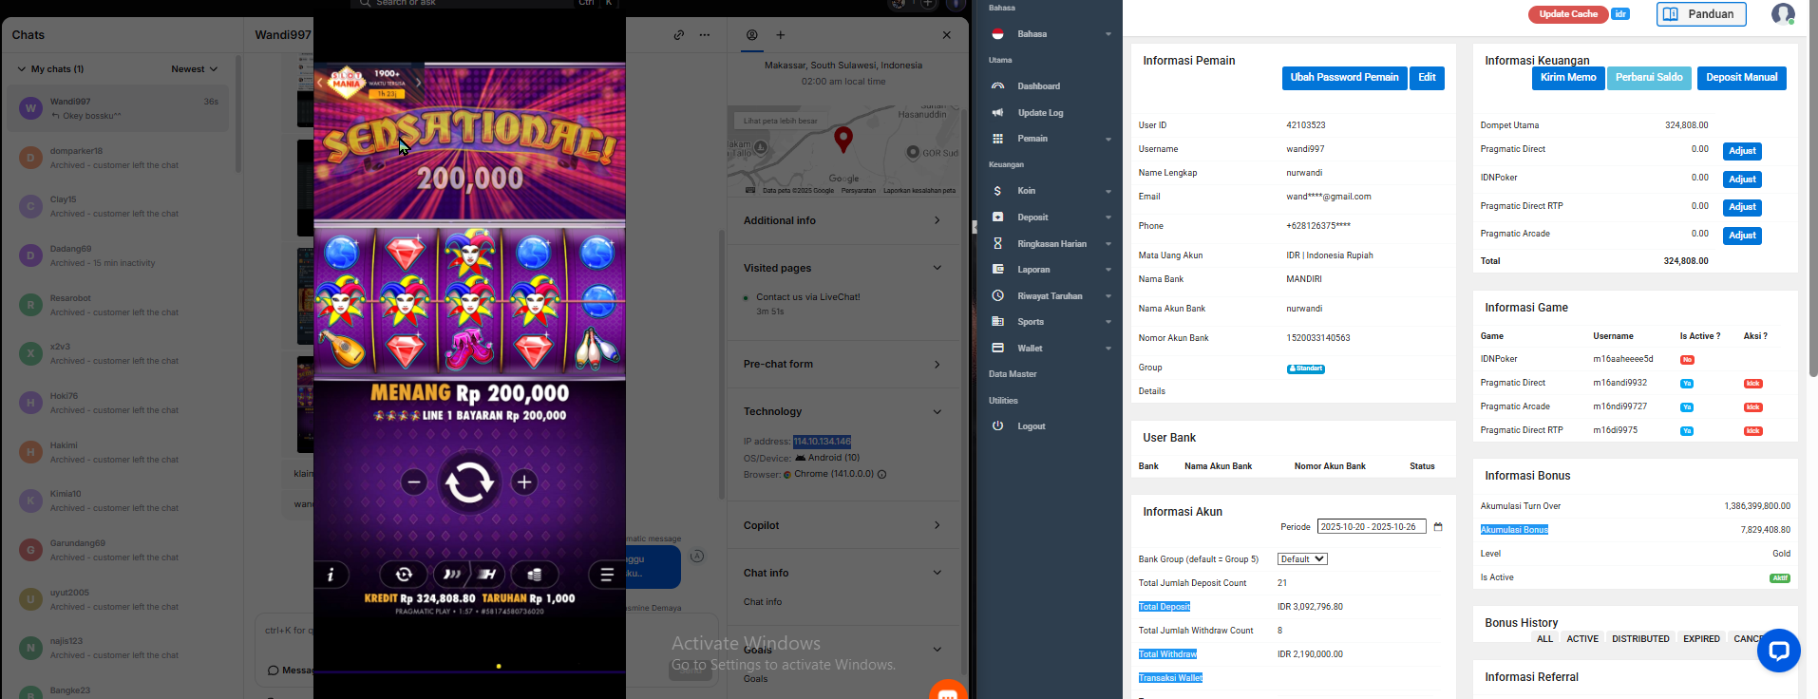Expand Ringkasan Harian sidebar menu
Image resolution: width=1818 pixels, height=699 pixels.
point(1051,244)
